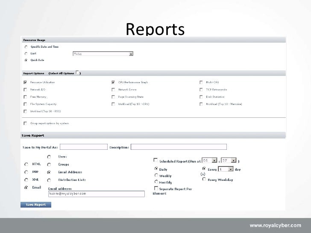Click the Save Report button
This screenshot has width=311, height=233.
(x=36, y=205)
